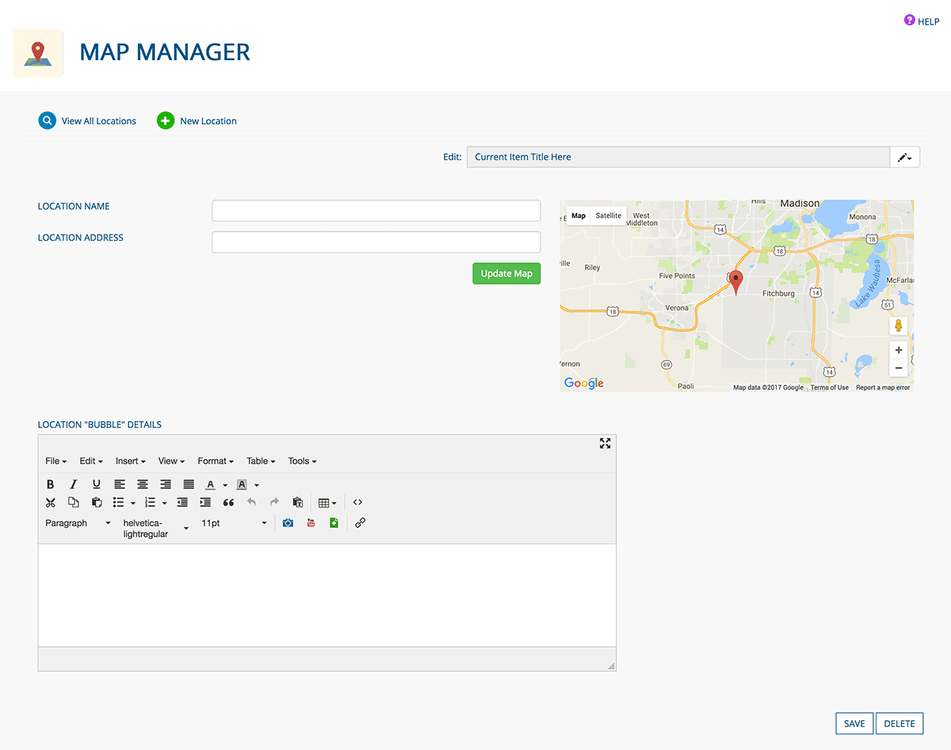Click the green insert document icon
Image resolution: width=951 pixels, height=750 pixels.
pyautogui.click(x=334, y=523)
